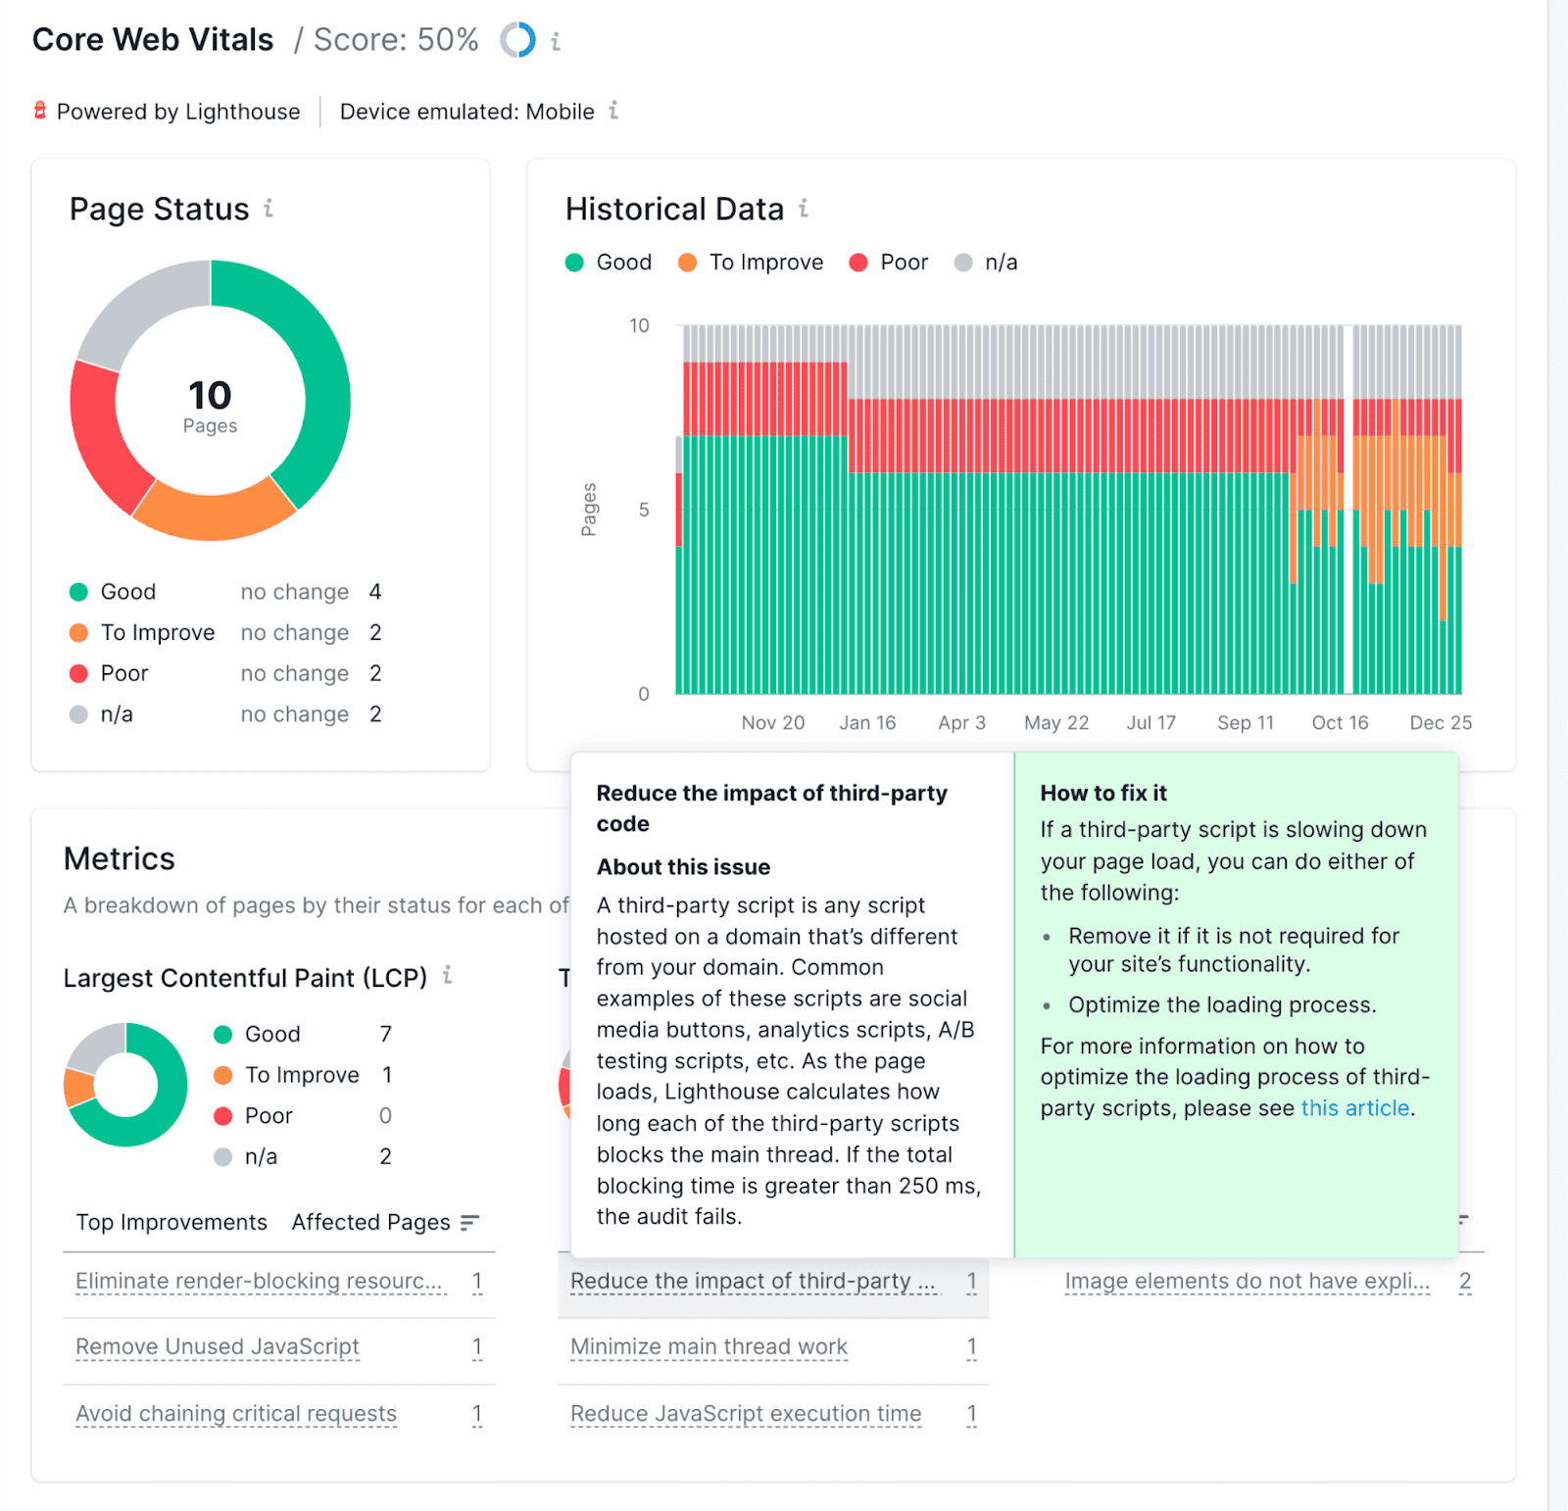Image resolution: width=1568 pixels, height=1511 pixels.
Task: Click the info icon next to the Core Web Vitals score
Action: 558,40
